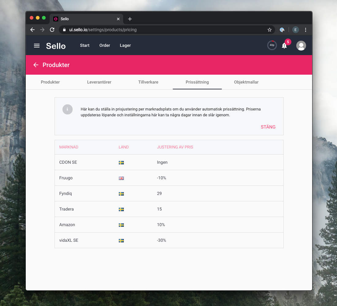
Task: Select the Fyndiq market name
Action: 66,194
